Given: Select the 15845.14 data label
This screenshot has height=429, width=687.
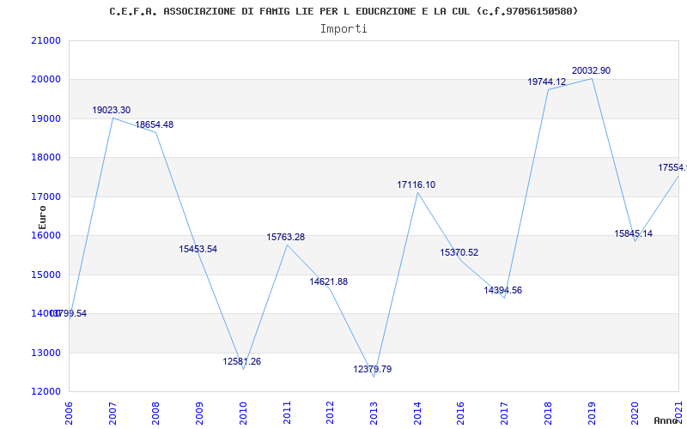Looking at the screenshot, I should (634, 233).
